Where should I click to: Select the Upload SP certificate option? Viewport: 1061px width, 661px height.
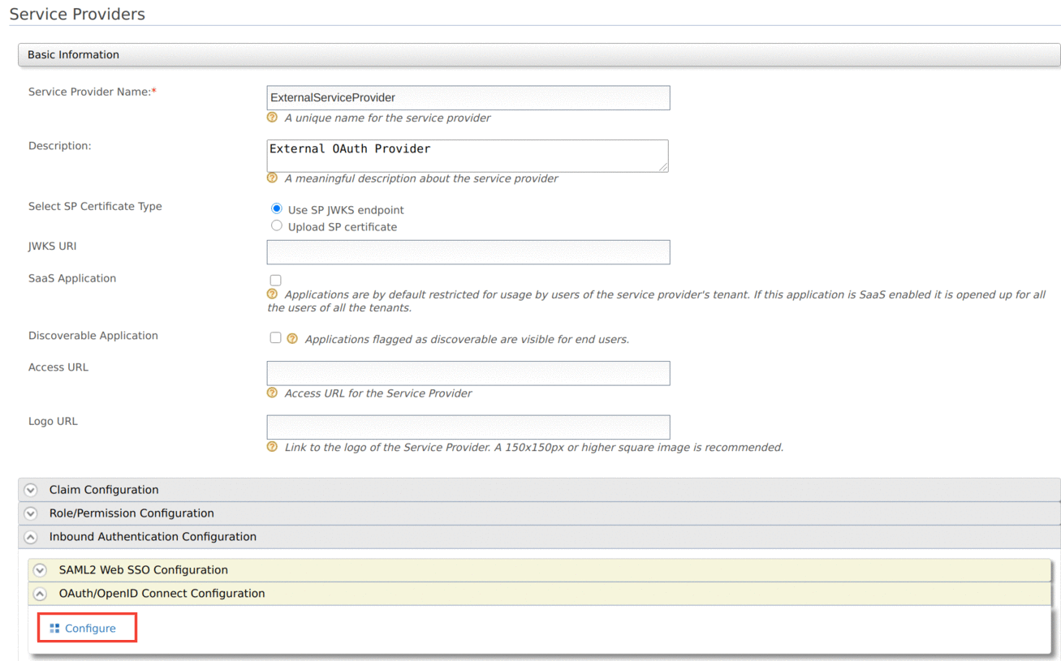276,226
